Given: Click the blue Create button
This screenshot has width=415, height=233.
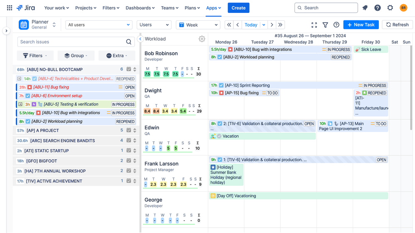Looking at the screenshot, I should pyautogui.click(x=238, y=8).
